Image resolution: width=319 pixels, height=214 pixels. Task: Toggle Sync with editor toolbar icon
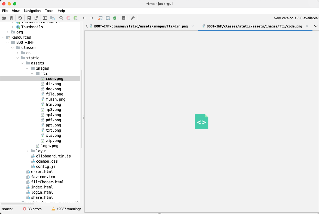tap(45, 18)
